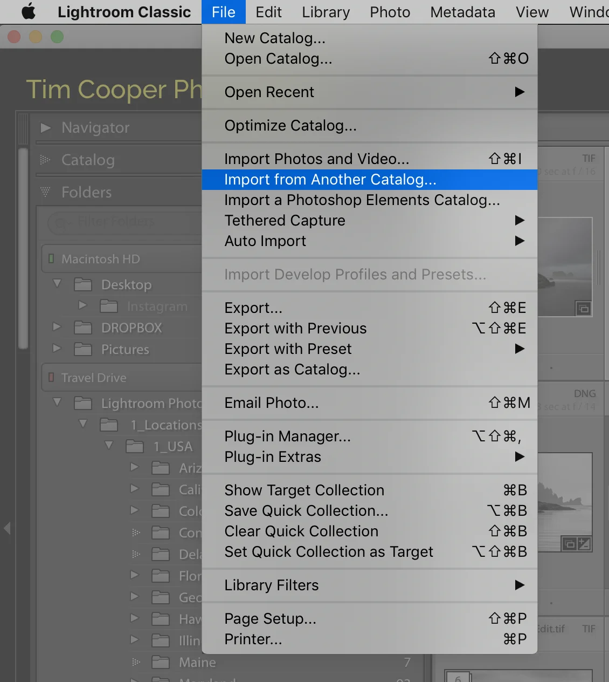Choose Export as Catalog...
This screenshot has height=682, width=609.
(370, 370)
